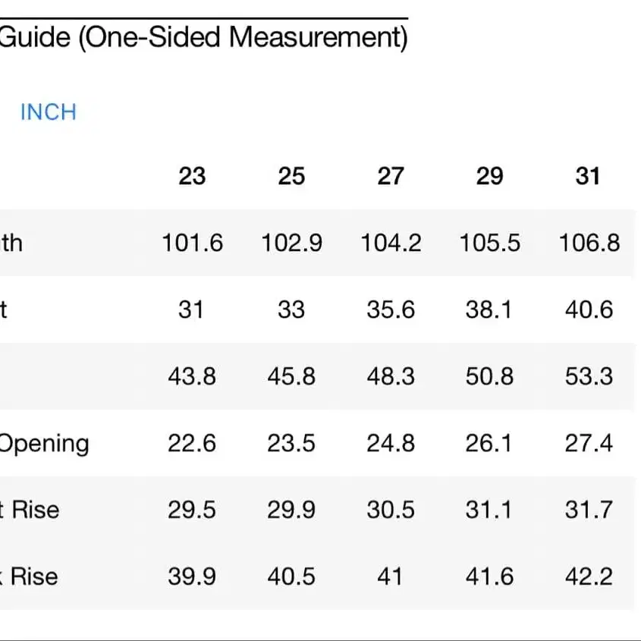Click the 50.8 cell under size 29
Screen dimensions: 641x641
[489, 376]
